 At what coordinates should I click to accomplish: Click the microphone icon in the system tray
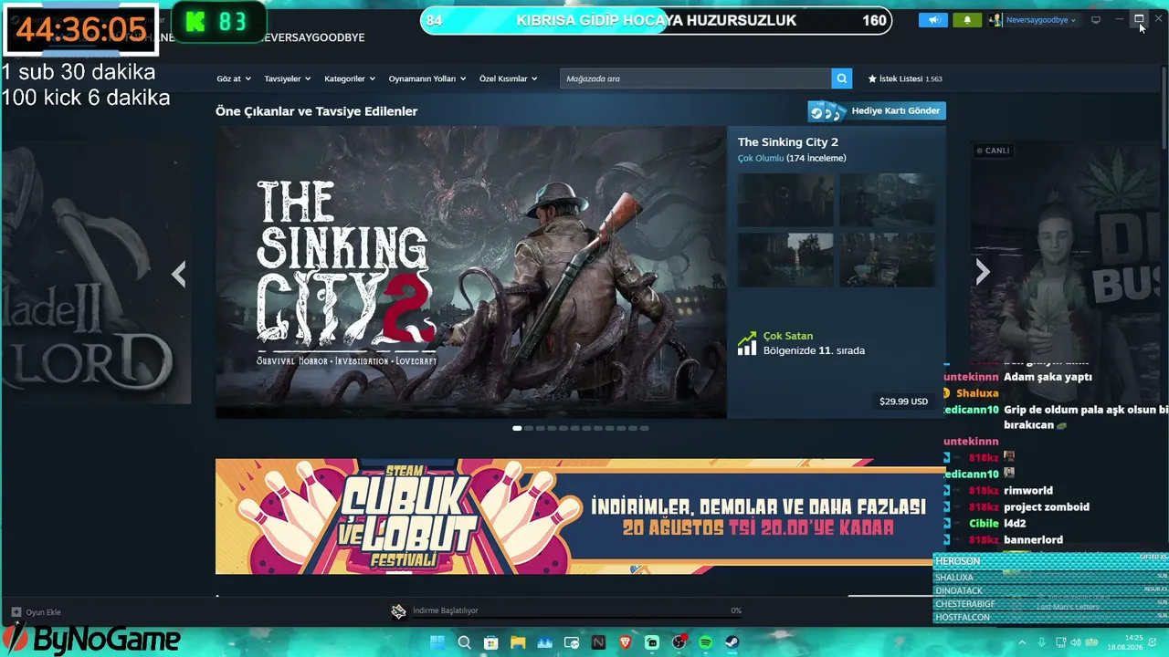click(1041, 642)
